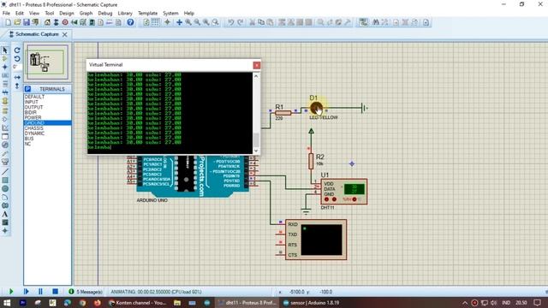Select the Terminals mode tool
548x308 pixels.
(5, 110)
